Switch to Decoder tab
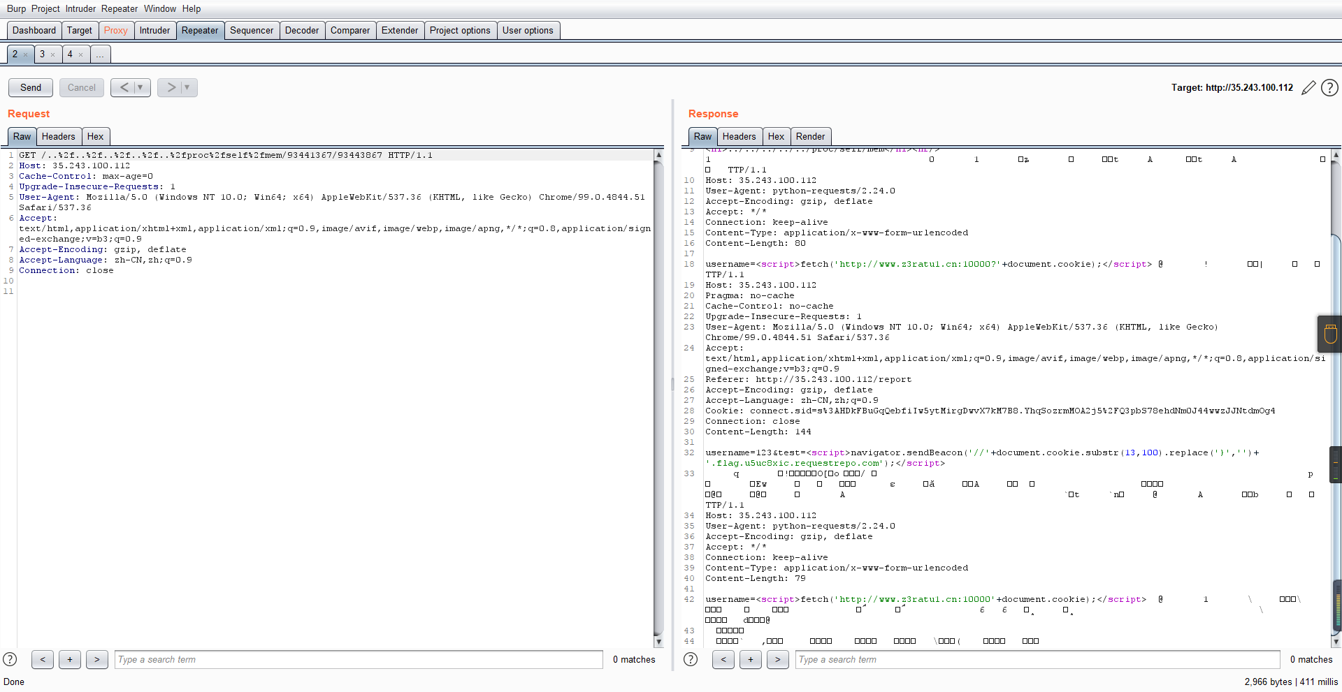This screenshot has width=1342, height=692. point(302,31)
